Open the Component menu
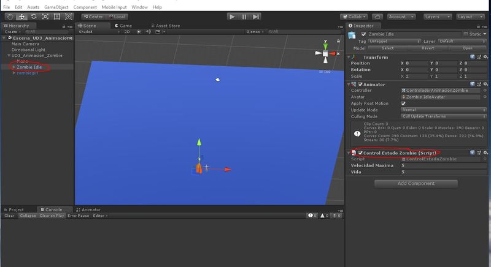The width and height of the screenshot is (491, 267). point(85,7)
